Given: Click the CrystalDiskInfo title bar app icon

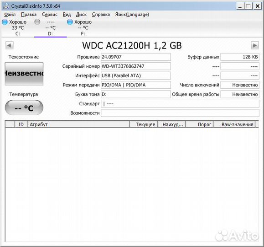Looking at the screenshot, I should tap(6, 6).
